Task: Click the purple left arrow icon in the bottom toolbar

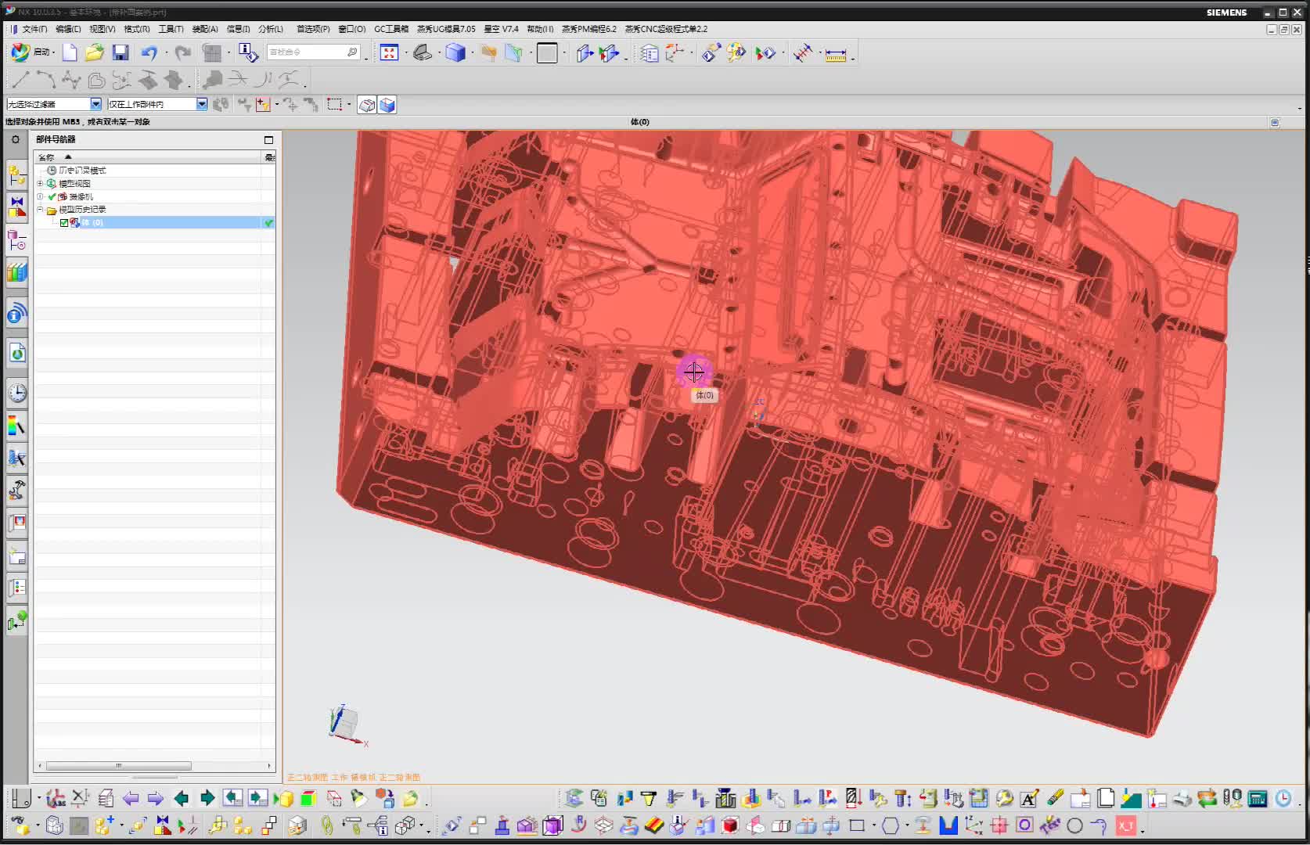Action: 131,799
